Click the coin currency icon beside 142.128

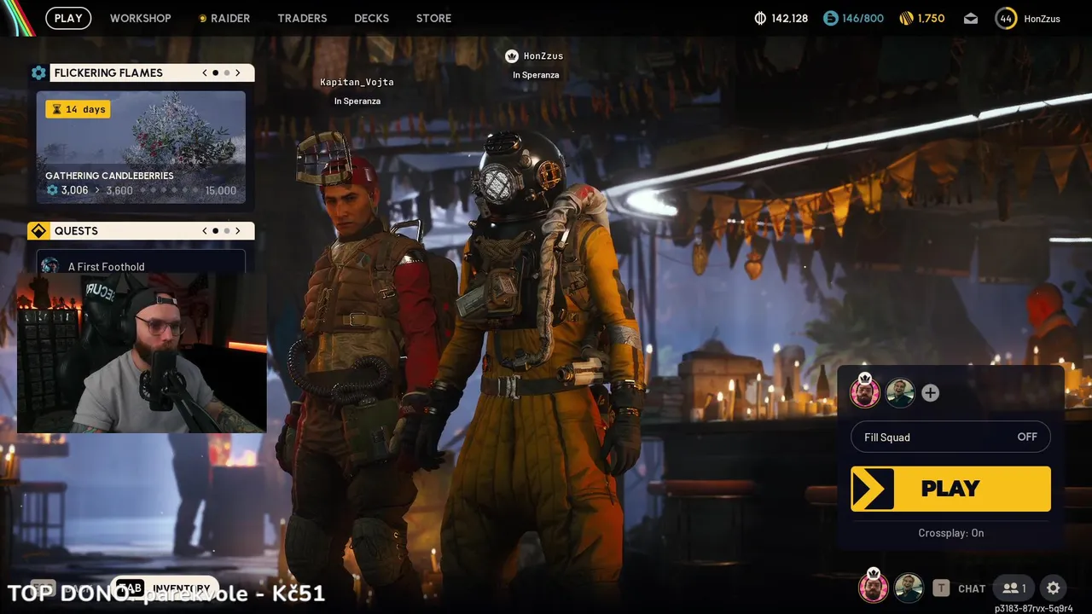[x=760, y=18]
